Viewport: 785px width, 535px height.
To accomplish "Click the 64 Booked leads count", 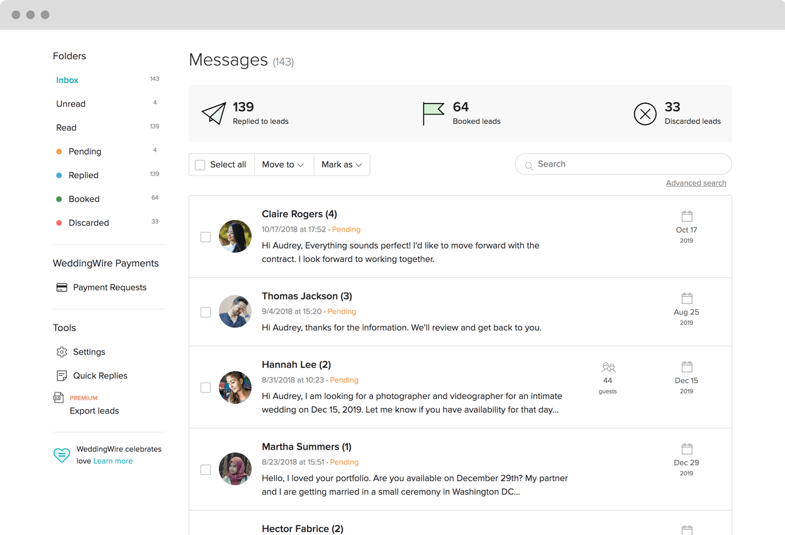I will pyautogui.click(x=461, y=107).
